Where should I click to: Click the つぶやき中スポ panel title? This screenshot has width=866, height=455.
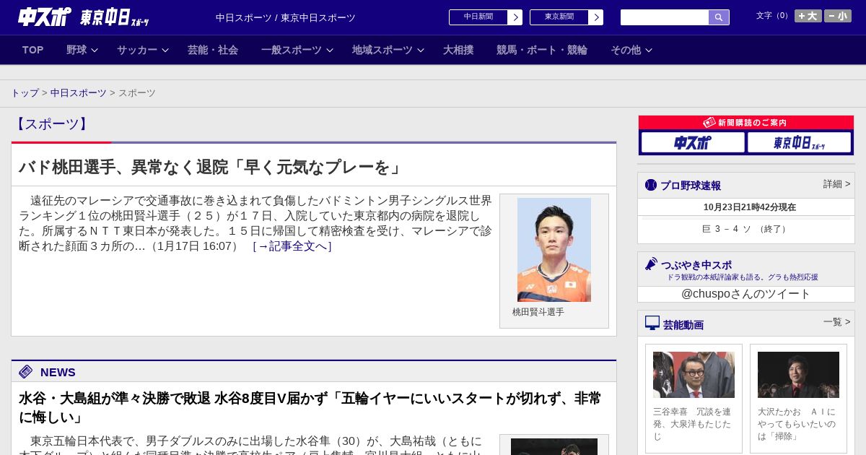click(x=696, y=265)
